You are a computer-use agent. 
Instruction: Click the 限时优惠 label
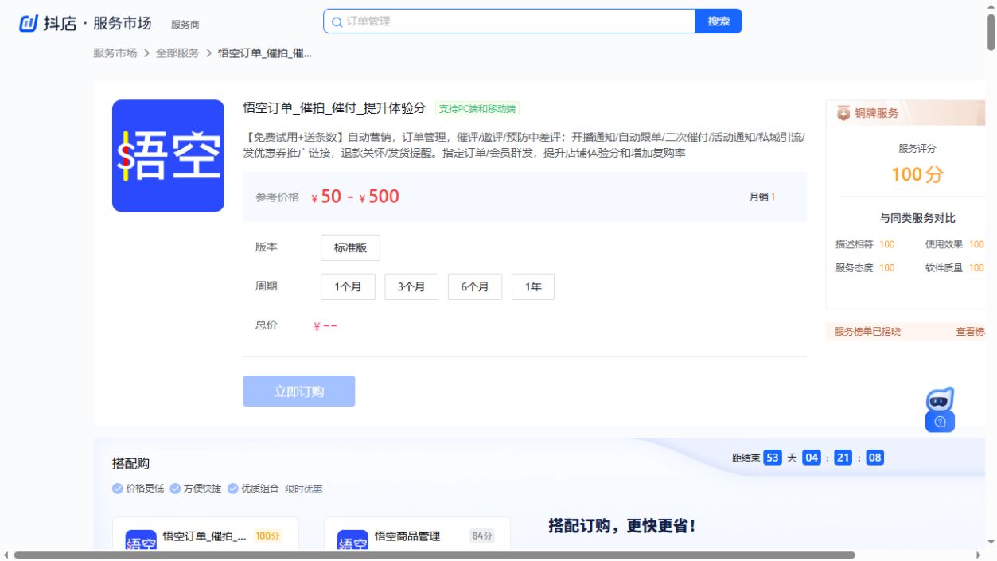(x=304, y=489)
